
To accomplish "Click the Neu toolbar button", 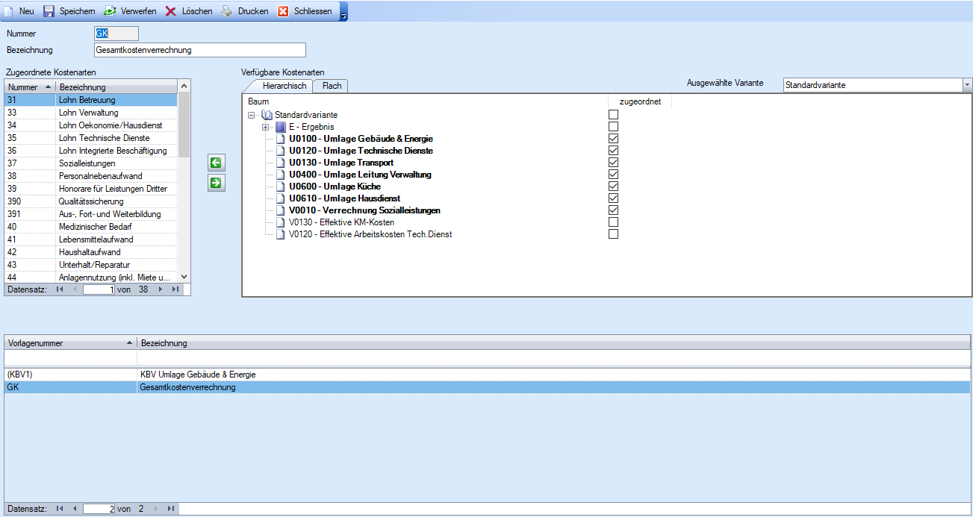I will click(19, 11).
